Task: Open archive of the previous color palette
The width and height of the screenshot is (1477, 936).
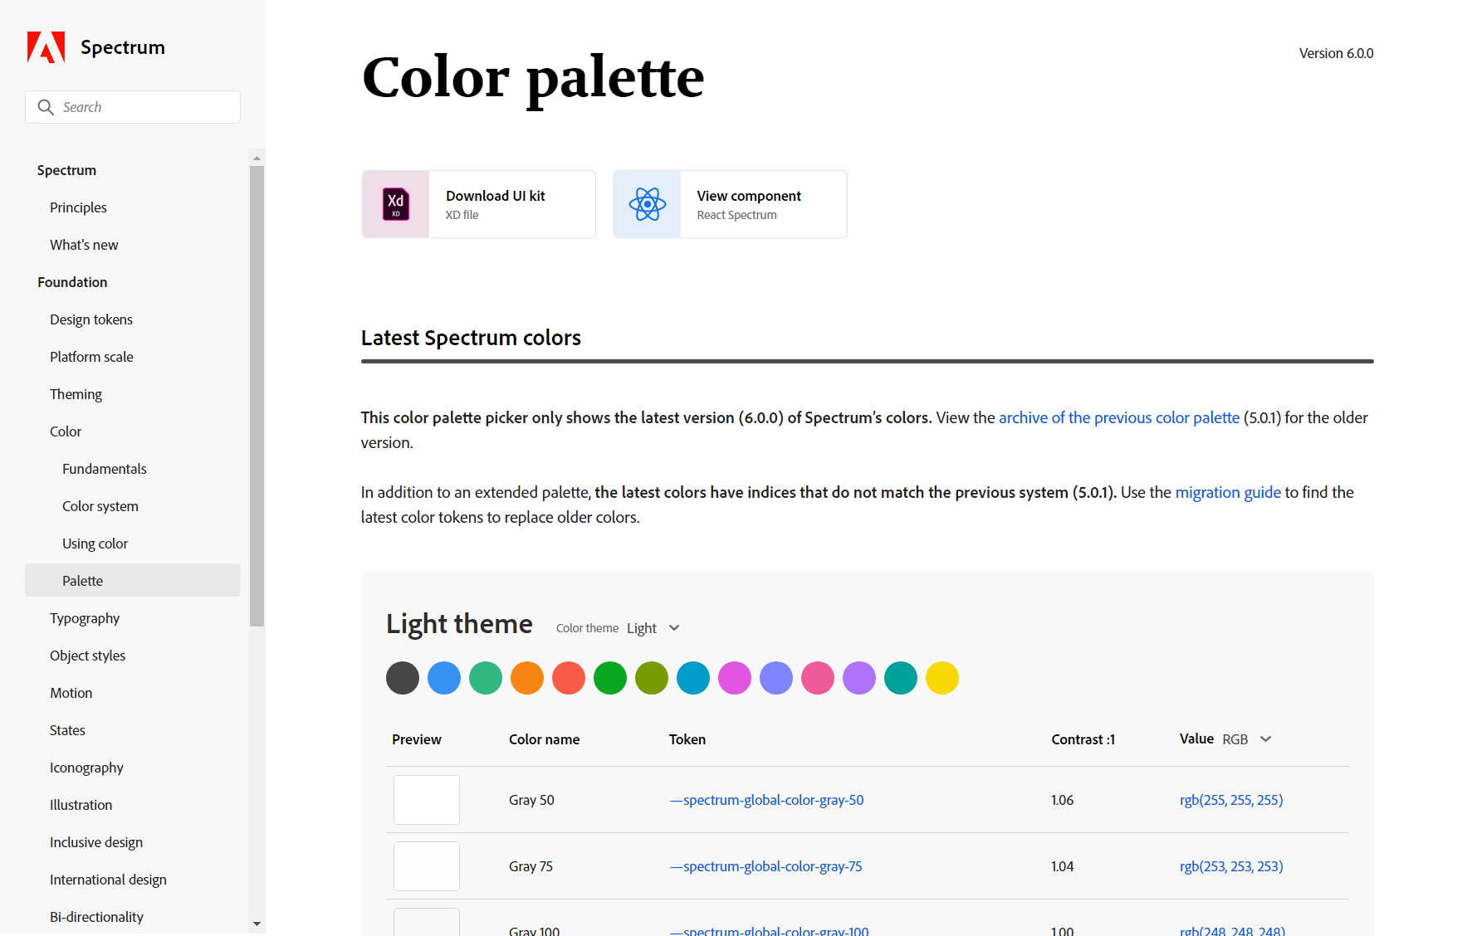Action: tap(1118, 417)
